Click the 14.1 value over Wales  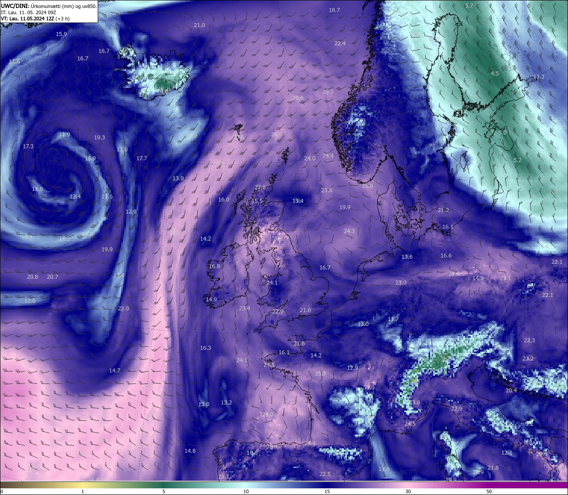pyautogui.click(x=272, y=283)
